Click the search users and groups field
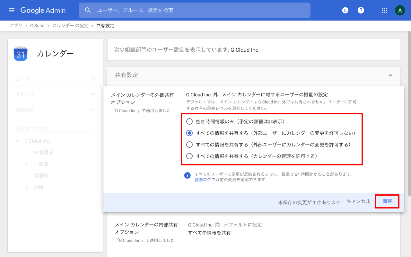 [195, 10]
